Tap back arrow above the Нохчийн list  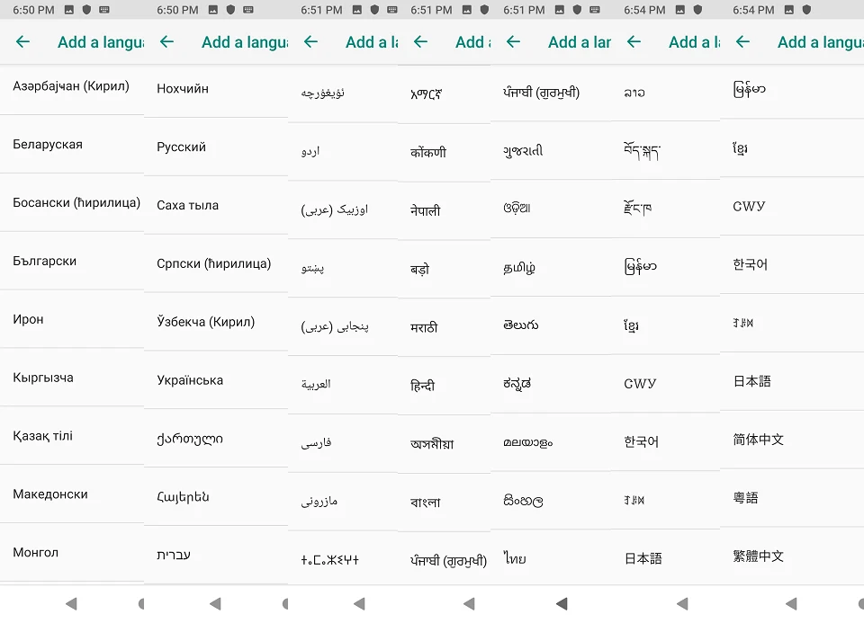tap(166, 42)
